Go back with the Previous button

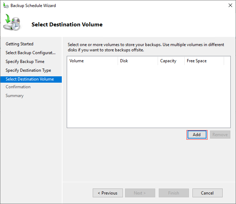click(108, 193)
